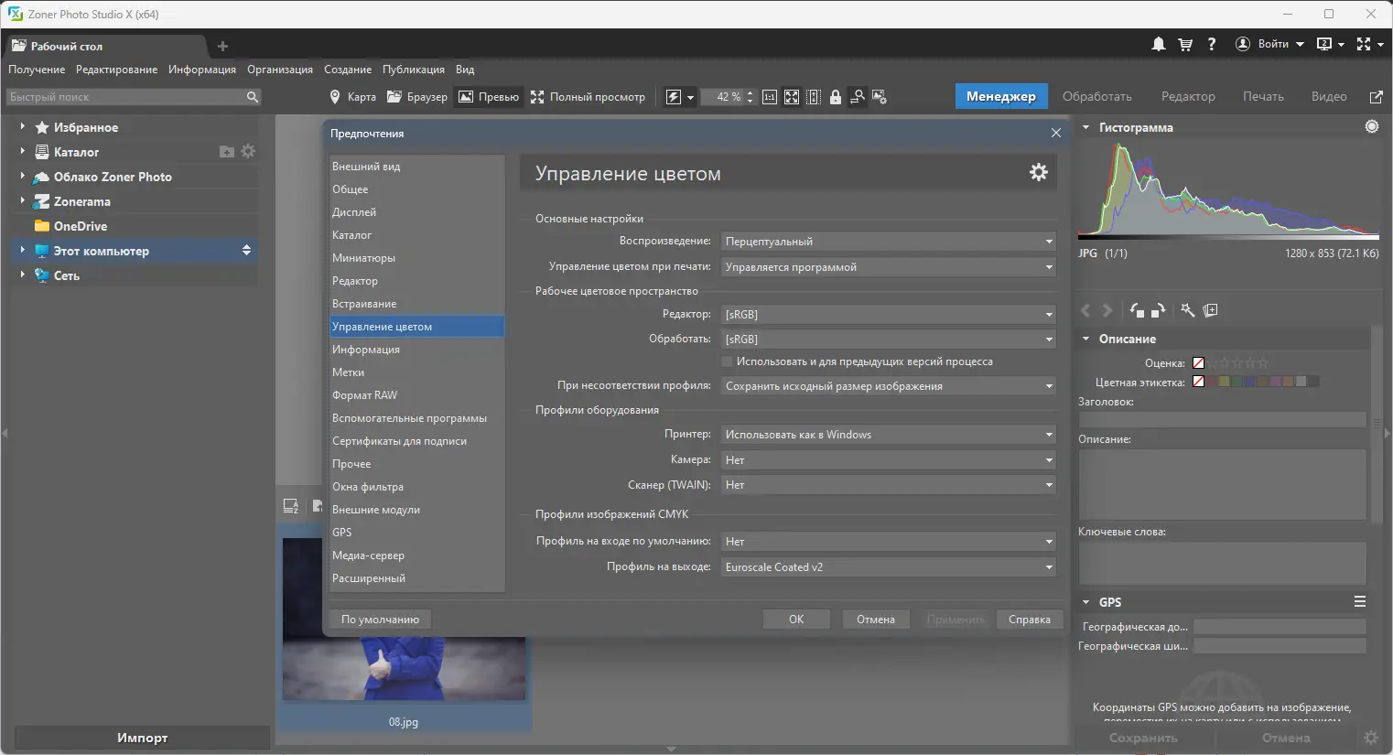Viewport: 1393px width, 755px height.
Task: Open the Редактирование menu
Action: coord(116,70)
